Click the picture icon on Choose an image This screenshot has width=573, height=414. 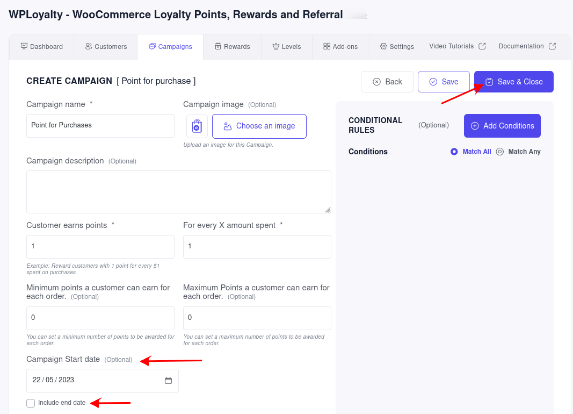click(228, 126)
